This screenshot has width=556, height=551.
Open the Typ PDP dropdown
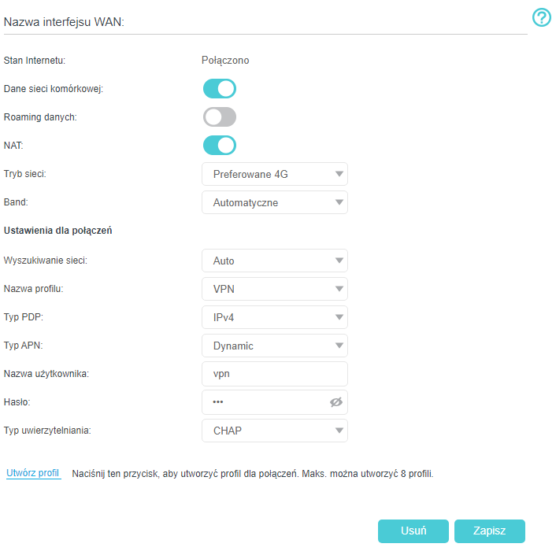point(274,317)
